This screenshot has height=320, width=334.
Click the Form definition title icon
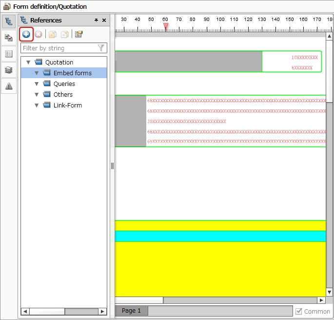click(6, 6)
